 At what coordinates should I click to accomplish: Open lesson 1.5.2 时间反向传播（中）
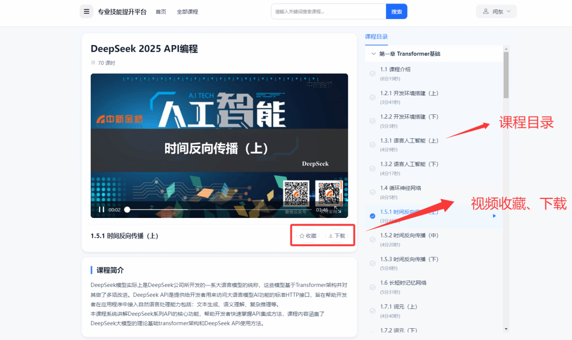pos(409,236)
